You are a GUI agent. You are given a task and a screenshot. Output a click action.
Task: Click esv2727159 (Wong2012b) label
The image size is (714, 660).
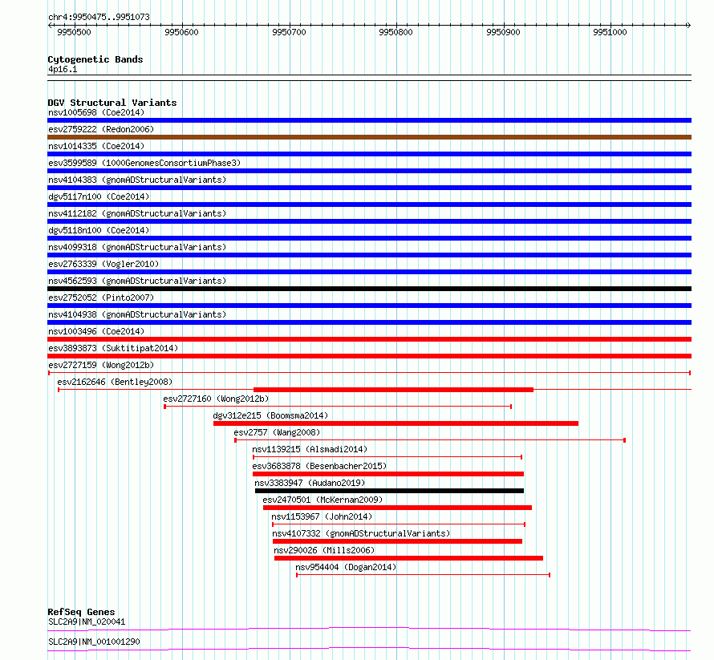coord(101,365)
